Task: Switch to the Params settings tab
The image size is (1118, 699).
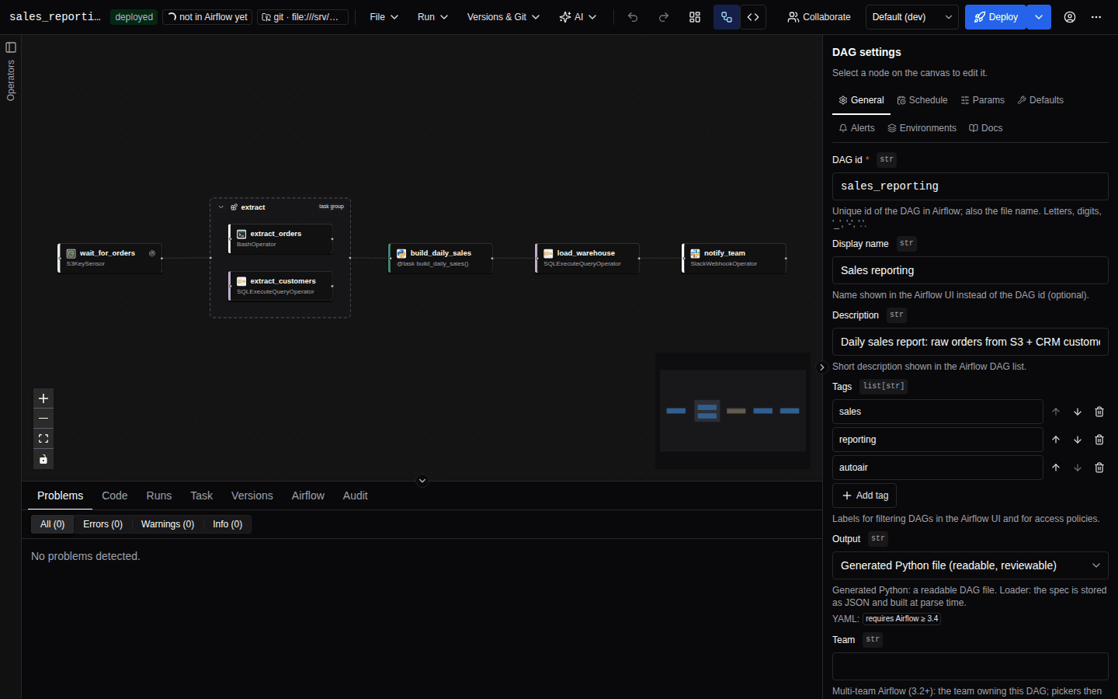Action: [982, 100]
